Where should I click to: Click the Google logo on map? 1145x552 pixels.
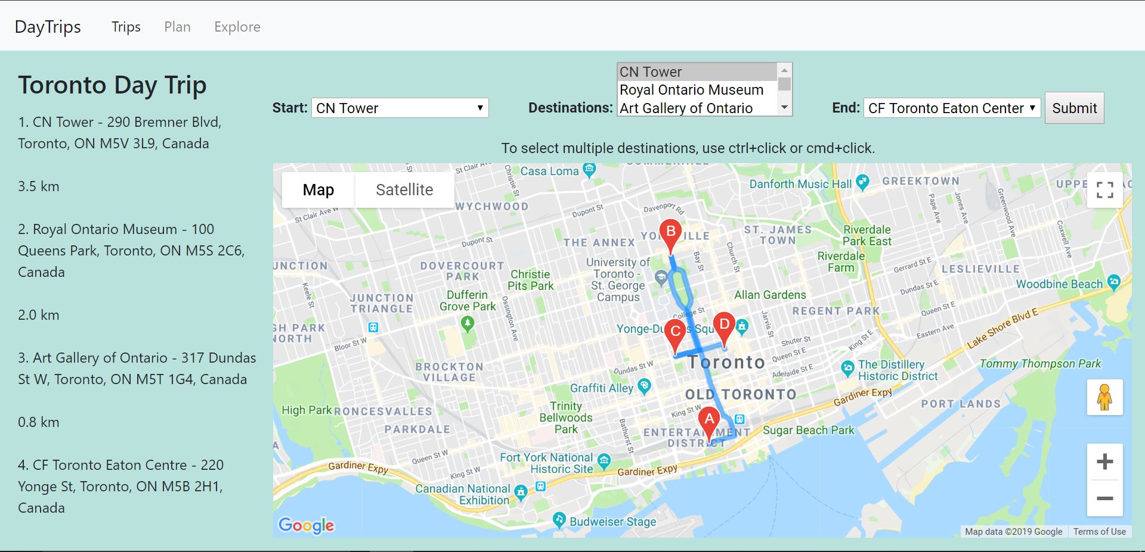(x=306, y=525)
